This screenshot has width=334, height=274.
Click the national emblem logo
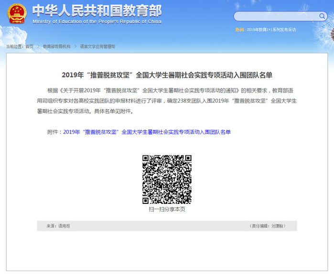(x=17, y=13)
